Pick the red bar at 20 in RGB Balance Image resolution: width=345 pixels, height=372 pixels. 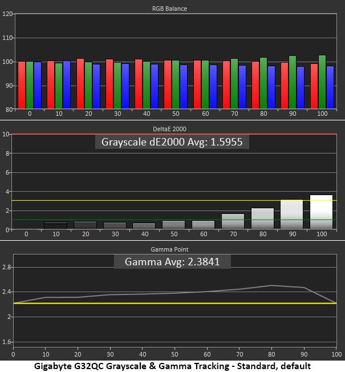click(80, 84)
